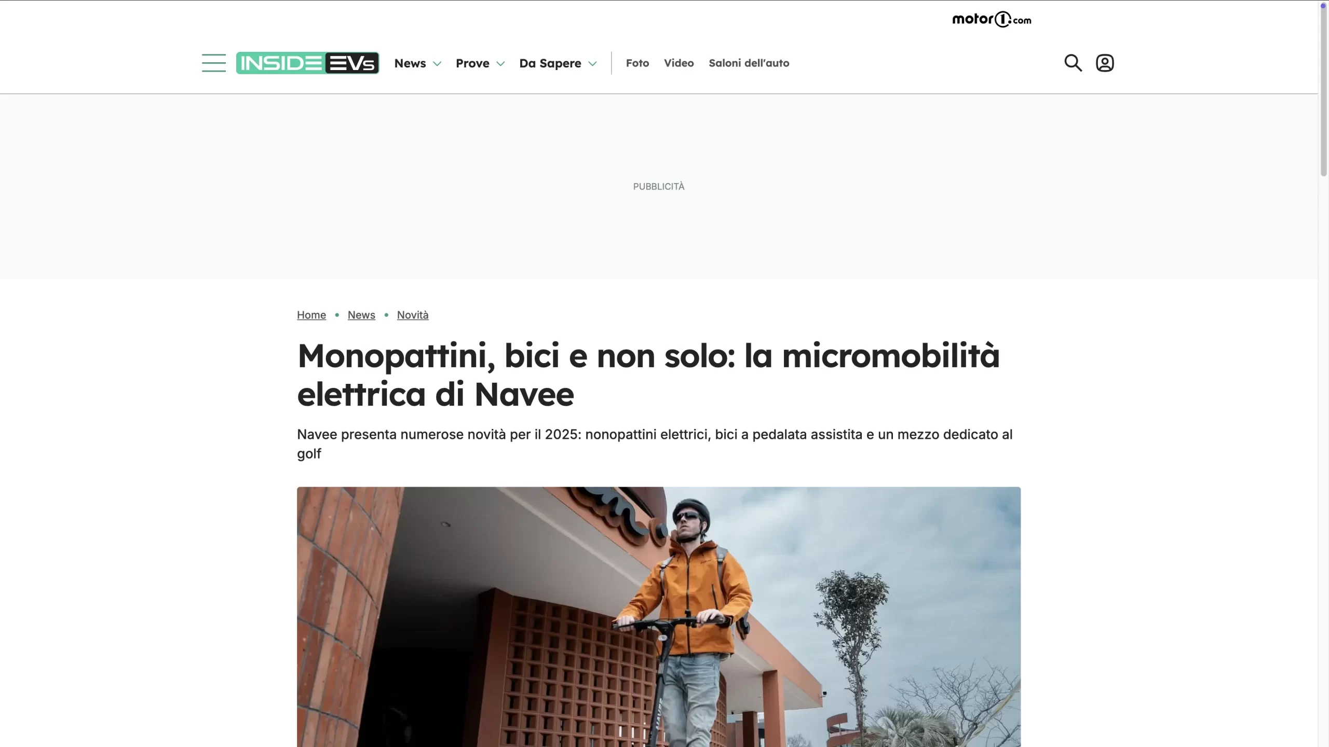The image size is (1329, 747).
Task: Click the News breadcrumb link
Action: 361,315
